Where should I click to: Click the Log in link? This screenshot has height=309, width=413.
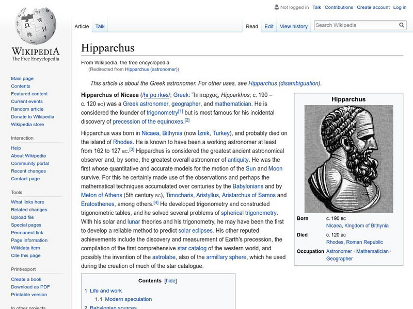[x=400, y=7]
